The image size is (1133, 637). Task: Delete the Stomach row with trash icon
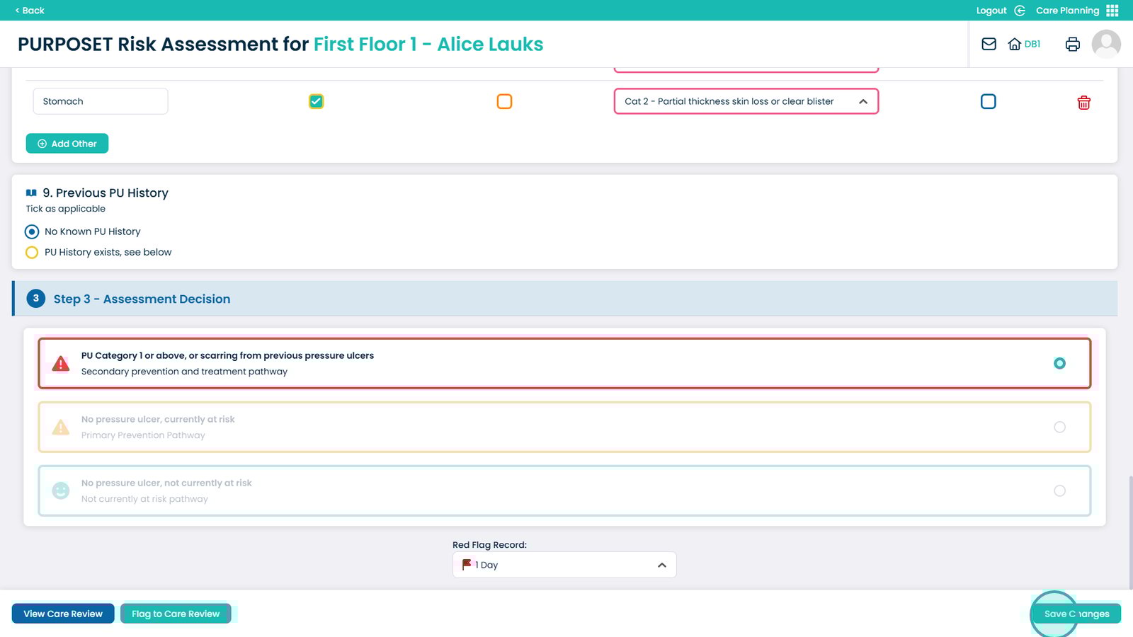pos(1083,103)
